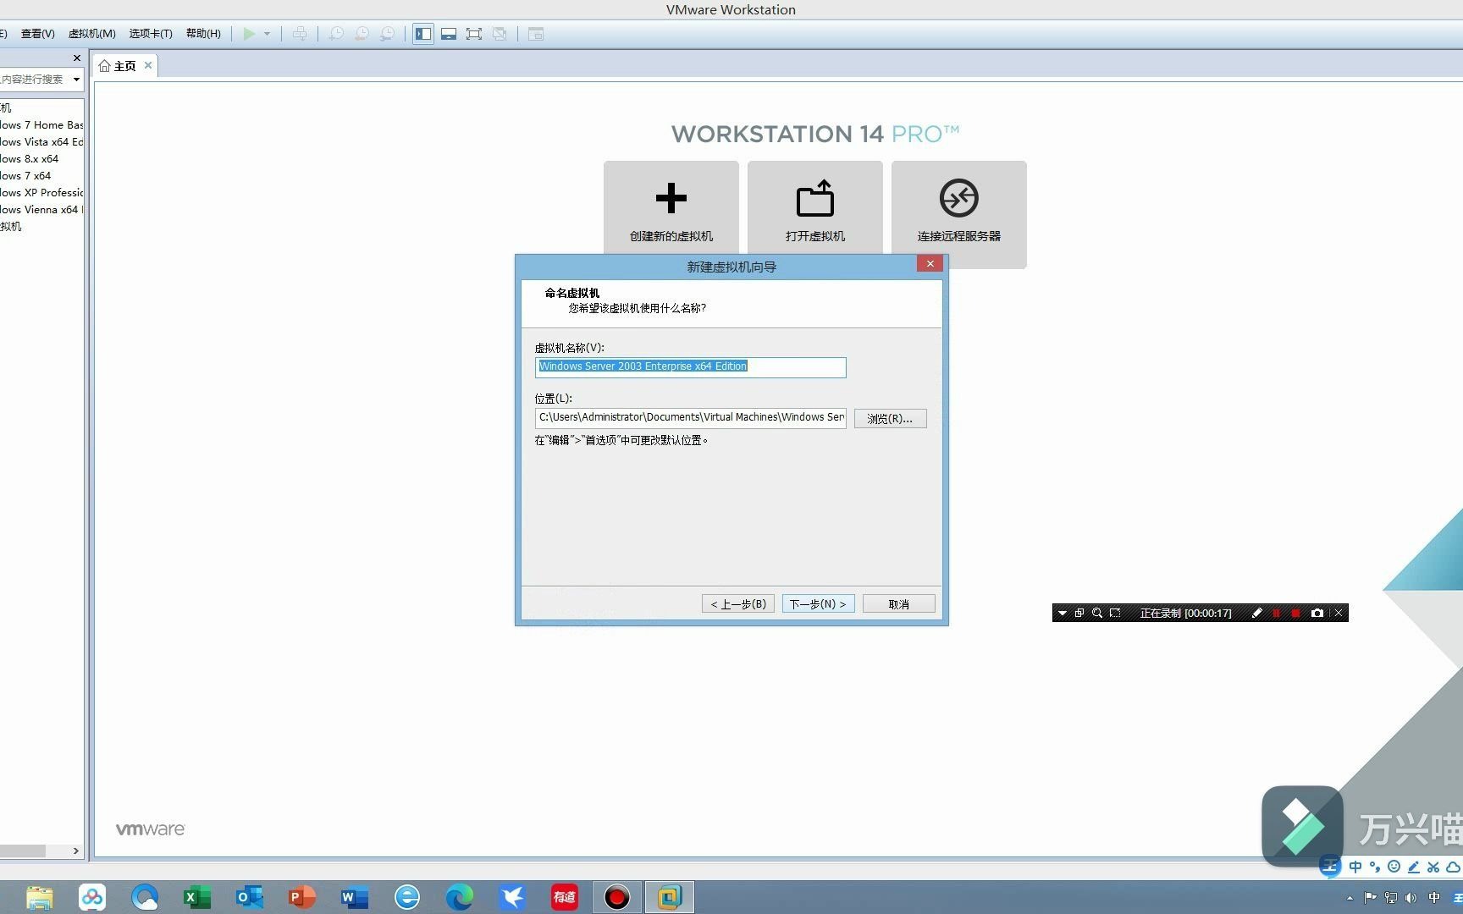The image size is (1463, 914).
Task: Open the 查看(V) menu
Action: click(37, 34)
